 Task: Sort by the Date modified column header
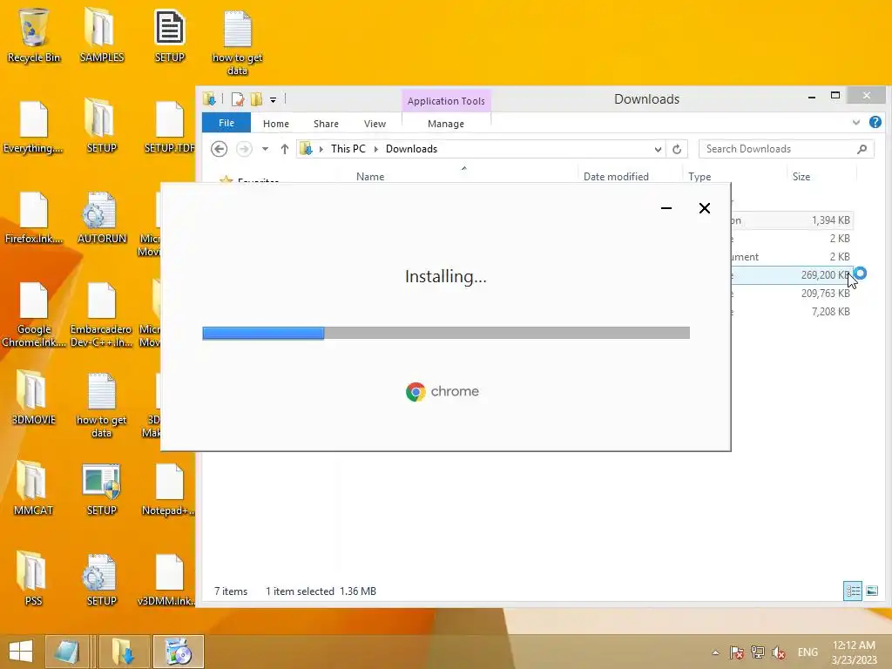616,177
